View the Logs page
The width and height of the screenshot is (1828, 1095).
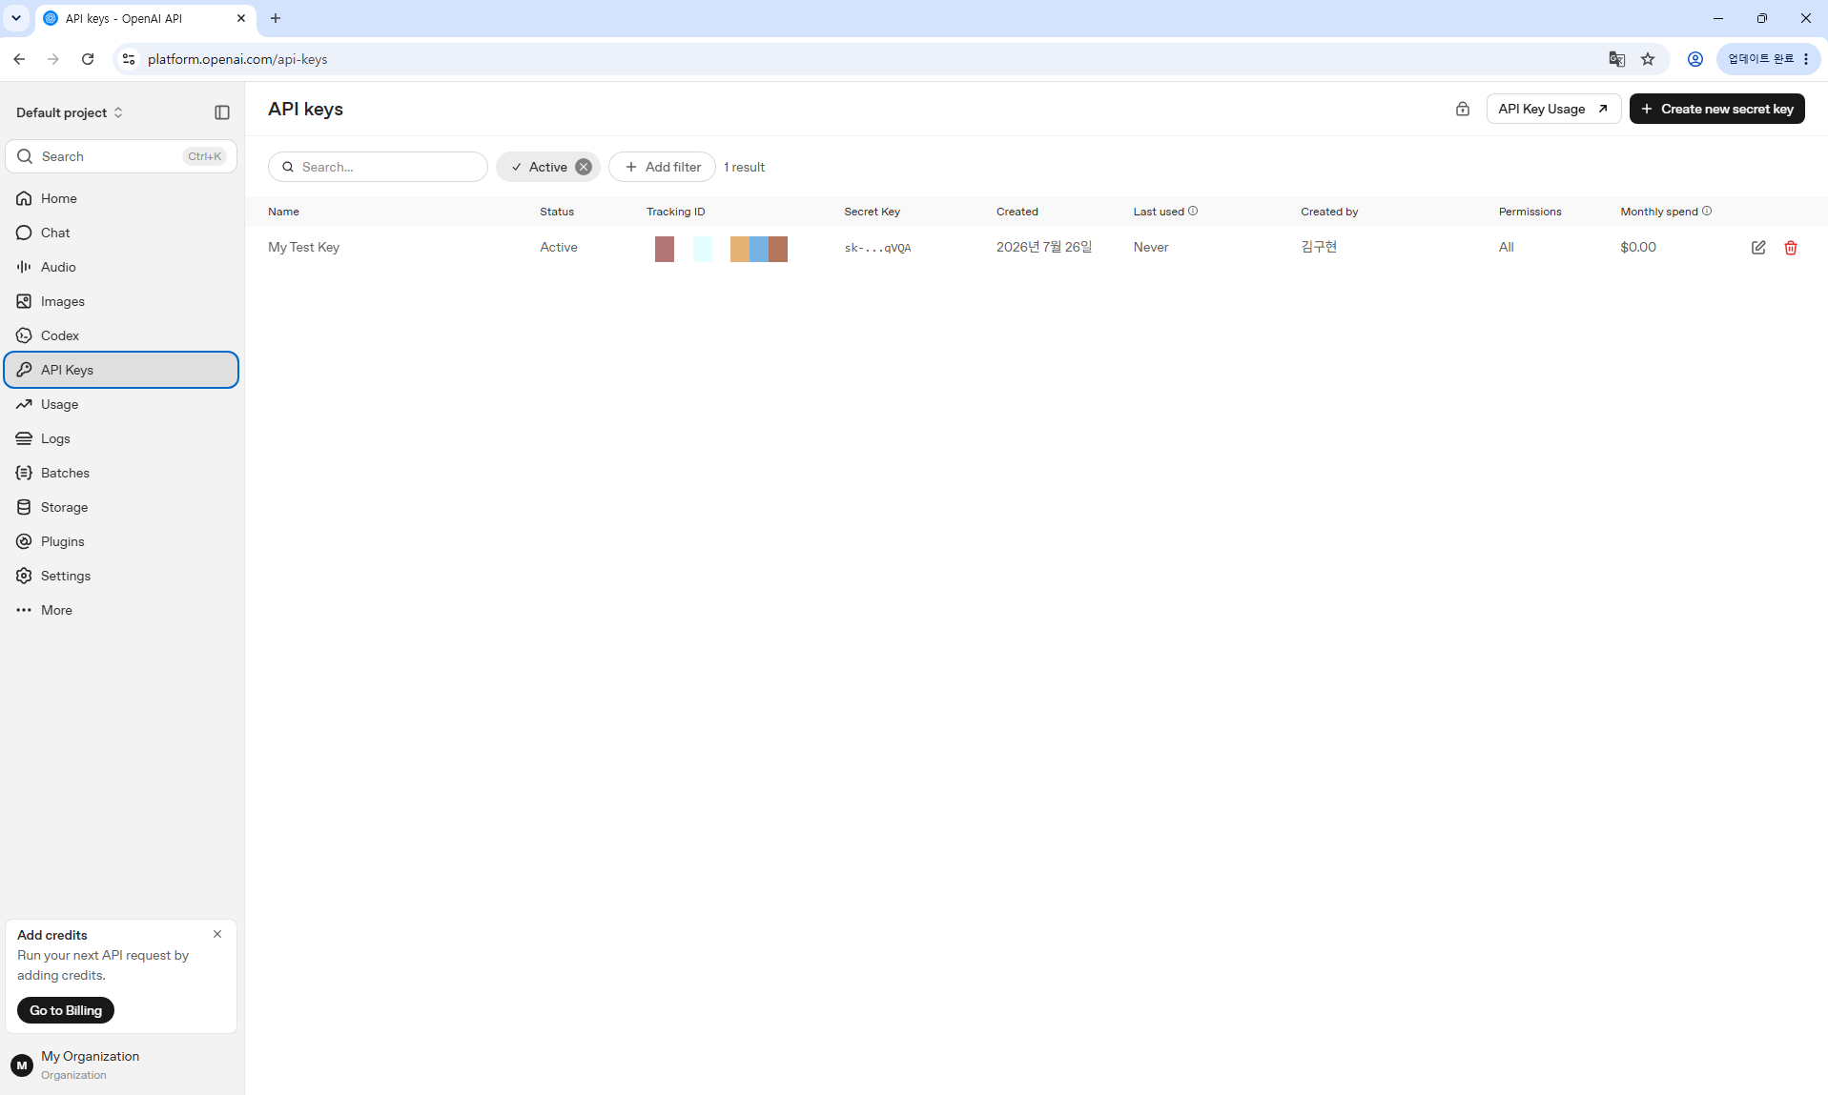coord(121,438)
